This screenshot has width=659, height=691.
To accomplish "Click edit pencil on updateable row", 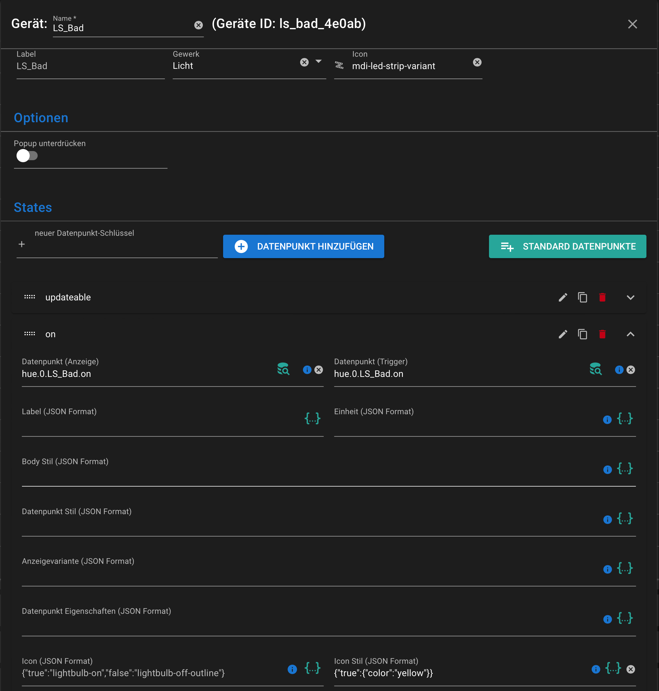I will click(x=563, y=298).
